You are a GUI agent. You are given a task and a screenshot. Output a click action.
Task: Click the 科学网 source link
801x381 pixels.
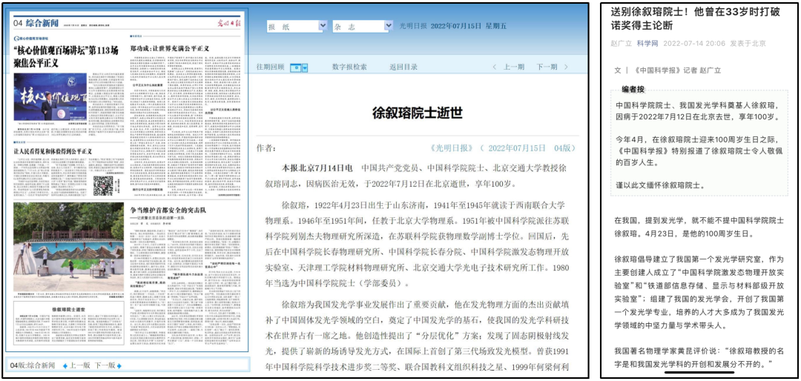pyautogui.click(x=647, y=44)
